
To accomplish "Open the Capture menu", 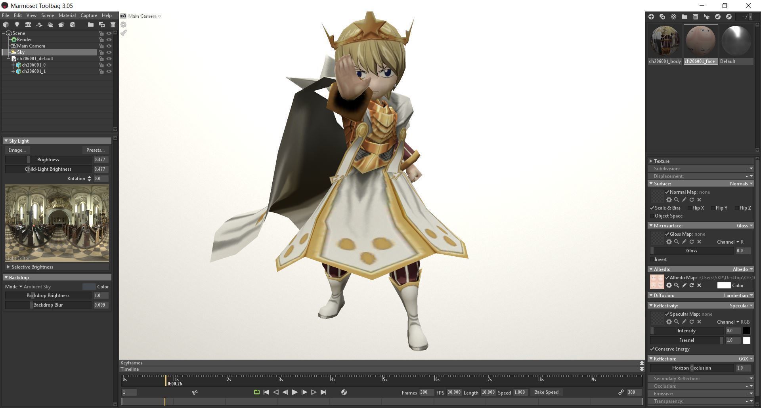I will pyautogui.click(x=89, y=15).
